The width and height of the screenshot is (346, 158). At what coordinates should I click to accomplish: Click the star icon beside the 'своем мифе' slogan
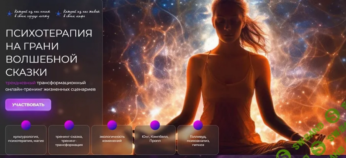[58, 14]
